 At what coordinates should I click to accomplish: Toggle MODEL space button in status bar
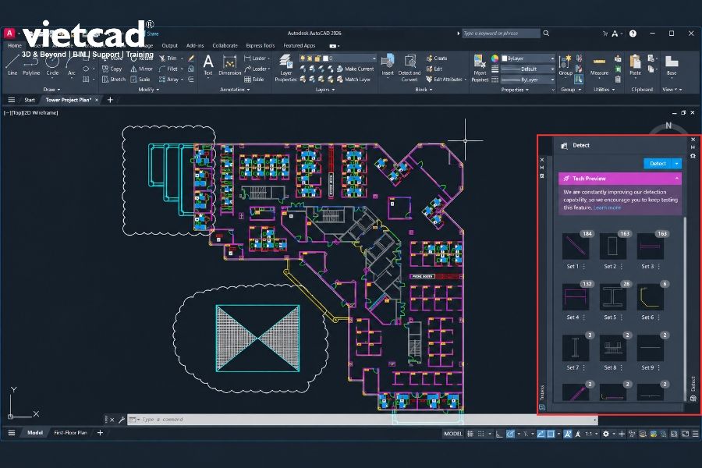[452, 434]
